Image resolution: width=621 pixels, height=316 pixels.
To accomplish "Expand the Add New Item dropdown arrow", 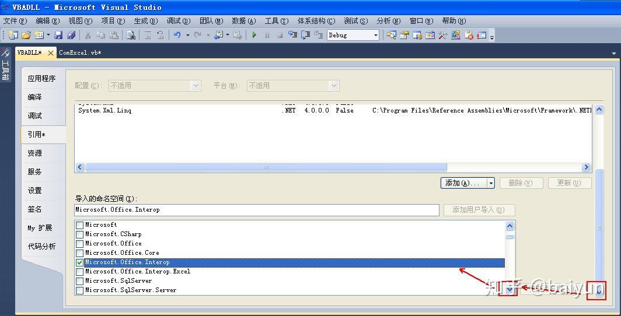I will (x=48, y=35).
